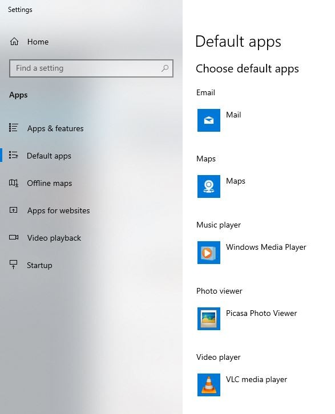The width and height of the screenshot is (335, 414).
Task: Click the Mail app icon
Action: [x=209, y=120]
